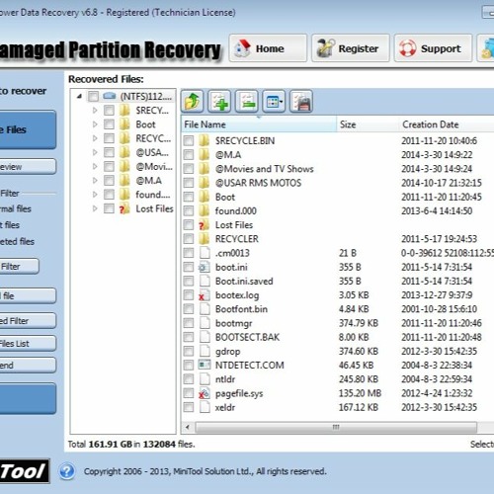Click the @M.A folder icon in file list
The height and width of the screenshot is (494, 494).
[x=205, y=155]
